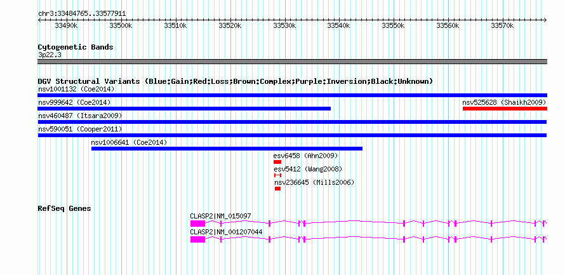Click the large exon block of CLASP2|NM_015097
This screenshot has width=565, height=275.
[x=197, y=224]
